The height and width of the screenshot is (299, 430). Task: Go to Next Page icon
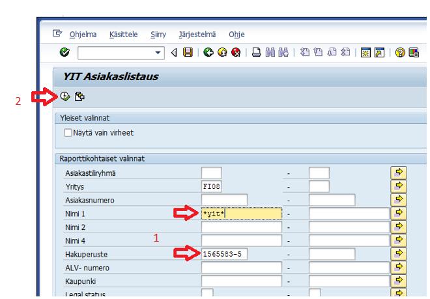click(x=332, y=52)
